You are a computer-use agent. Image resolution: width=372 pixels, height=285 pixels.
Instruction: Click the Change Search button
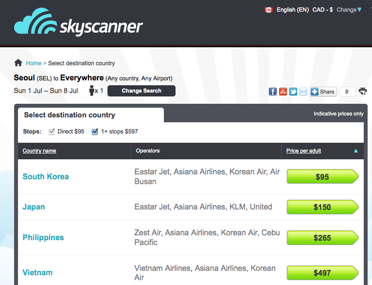pos(142,91)
